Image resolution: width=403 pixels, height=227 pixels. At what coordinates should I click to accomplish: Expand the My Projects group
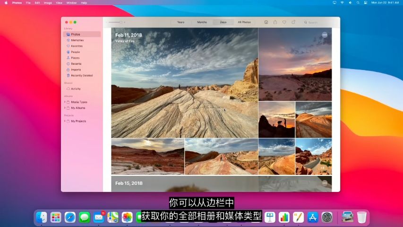click(x=65, y=121)
